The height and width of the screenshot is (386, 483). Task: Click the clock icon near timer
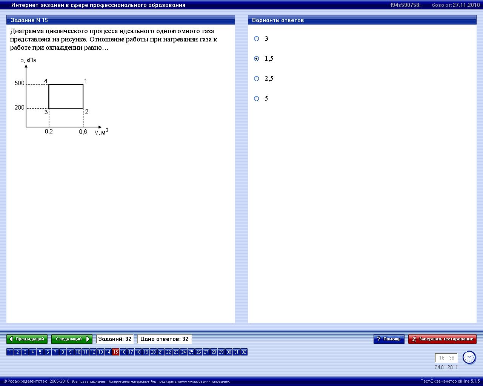[x=469, y=357]
